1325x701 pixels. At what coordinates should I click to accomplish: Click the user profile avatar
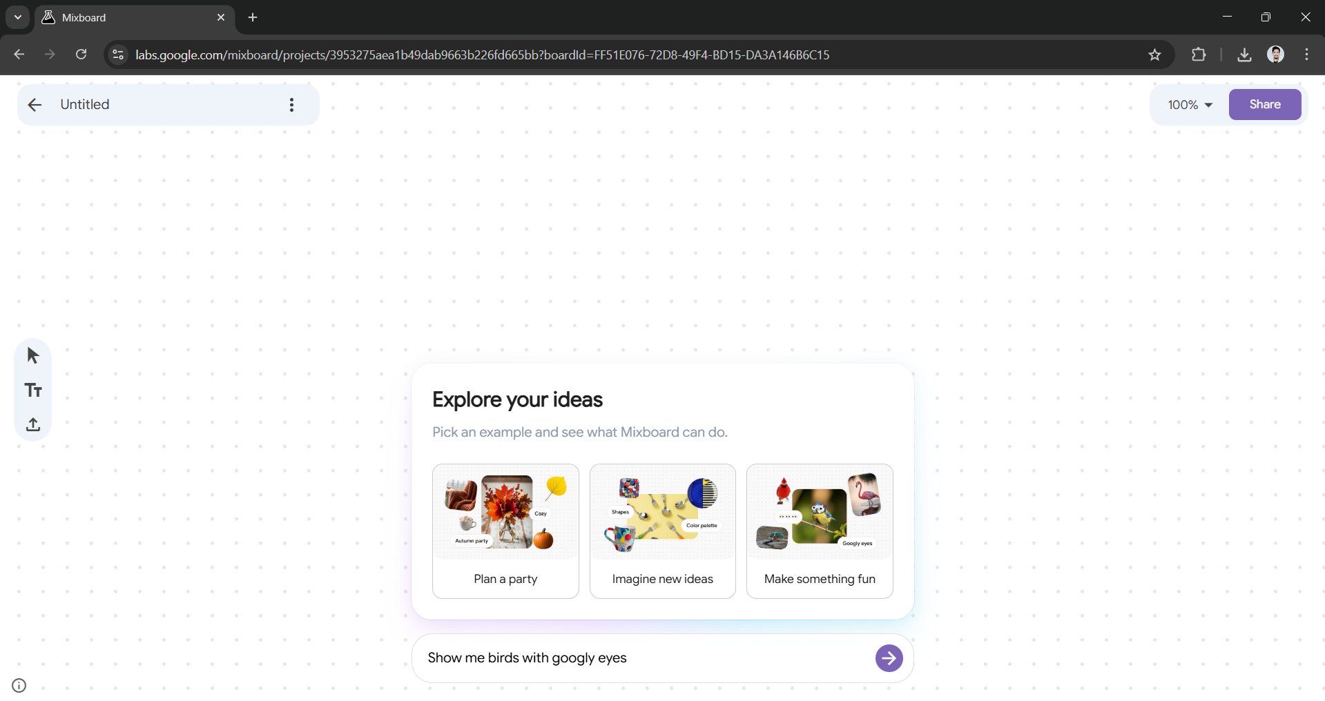click(x=1277, y=54)
